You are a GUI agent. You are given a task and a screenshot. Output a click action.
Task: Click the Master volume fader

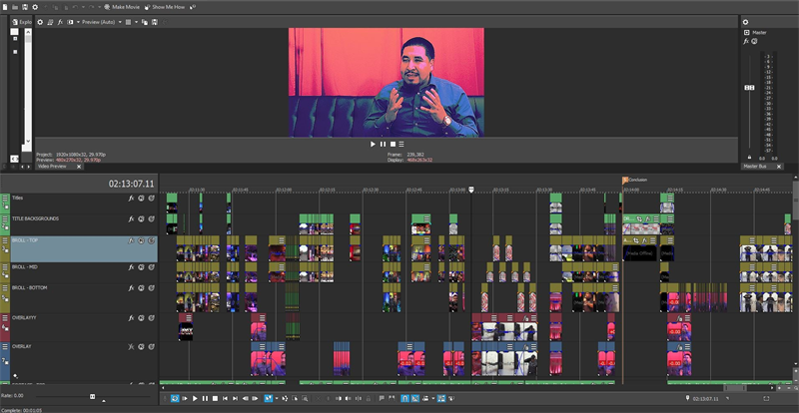tap(748, 90)
